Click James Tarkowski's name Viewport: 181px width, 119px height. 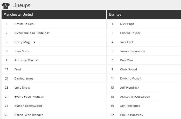132,51
